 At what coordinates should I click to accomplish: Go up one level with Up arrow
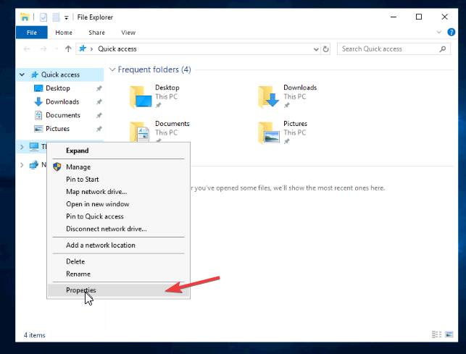click(x=68, y=49)
